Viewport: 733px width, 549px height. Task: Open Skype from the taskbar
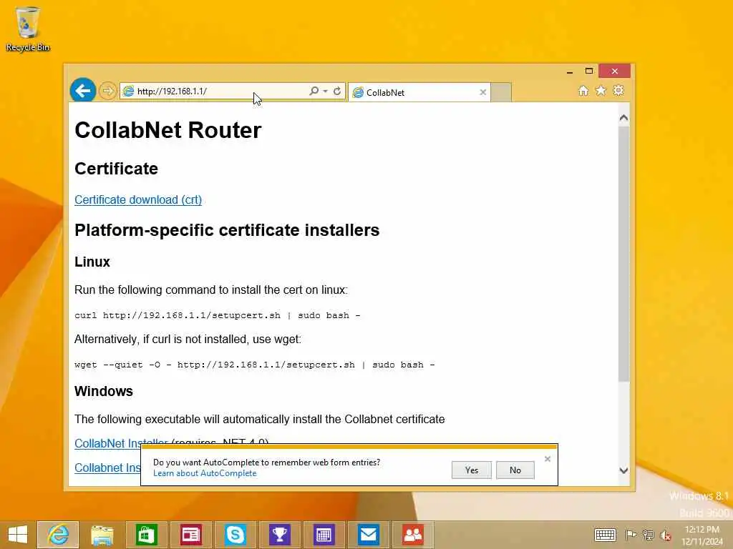pyautogui.click(x=235, y=535)
